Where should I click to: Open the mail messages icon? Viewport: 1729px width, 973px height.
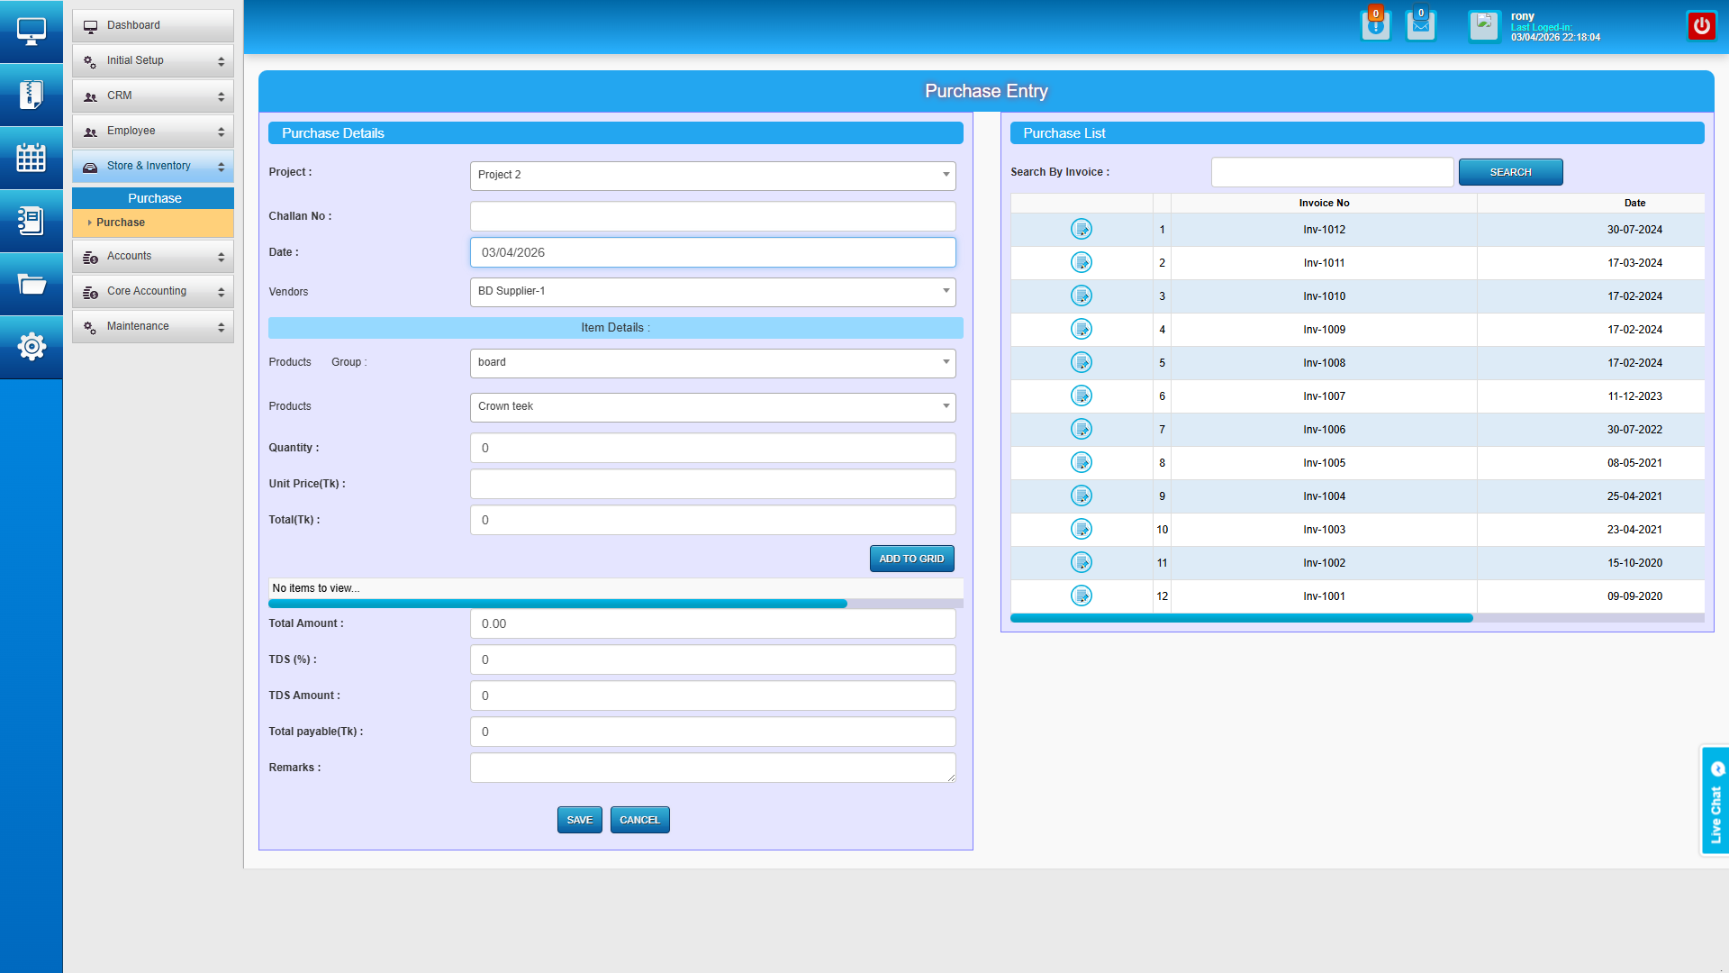[x=1420, y=25]
